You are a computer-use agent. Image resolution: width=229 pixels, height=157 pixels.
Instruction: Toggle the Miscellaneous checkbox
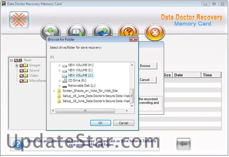21,81
